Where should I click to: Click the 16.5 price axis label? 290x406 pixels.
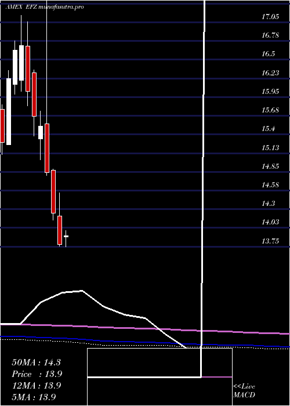coord(268,54)
